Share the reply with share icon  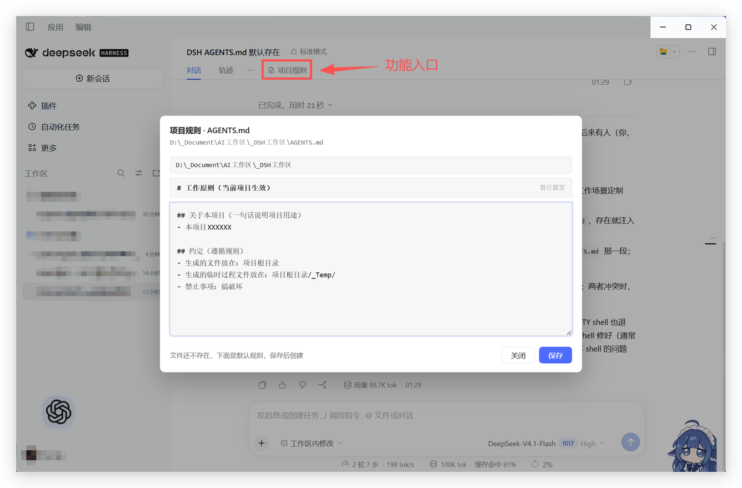323,385
